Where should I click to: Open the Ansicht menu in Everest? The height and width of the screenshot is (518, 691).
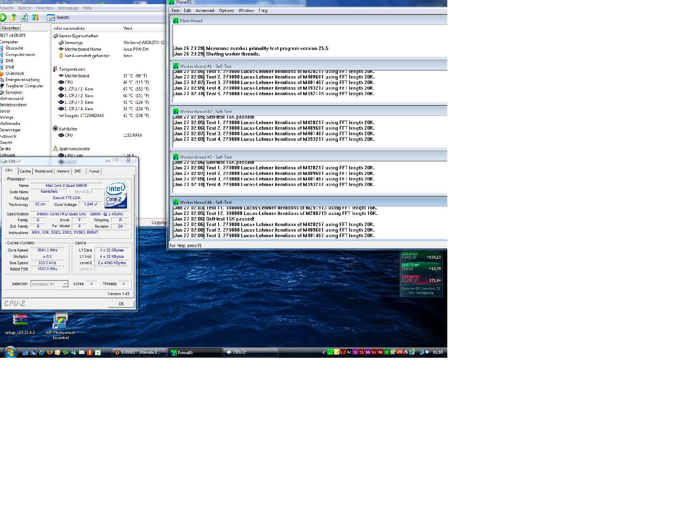click(x=7, y=8)
